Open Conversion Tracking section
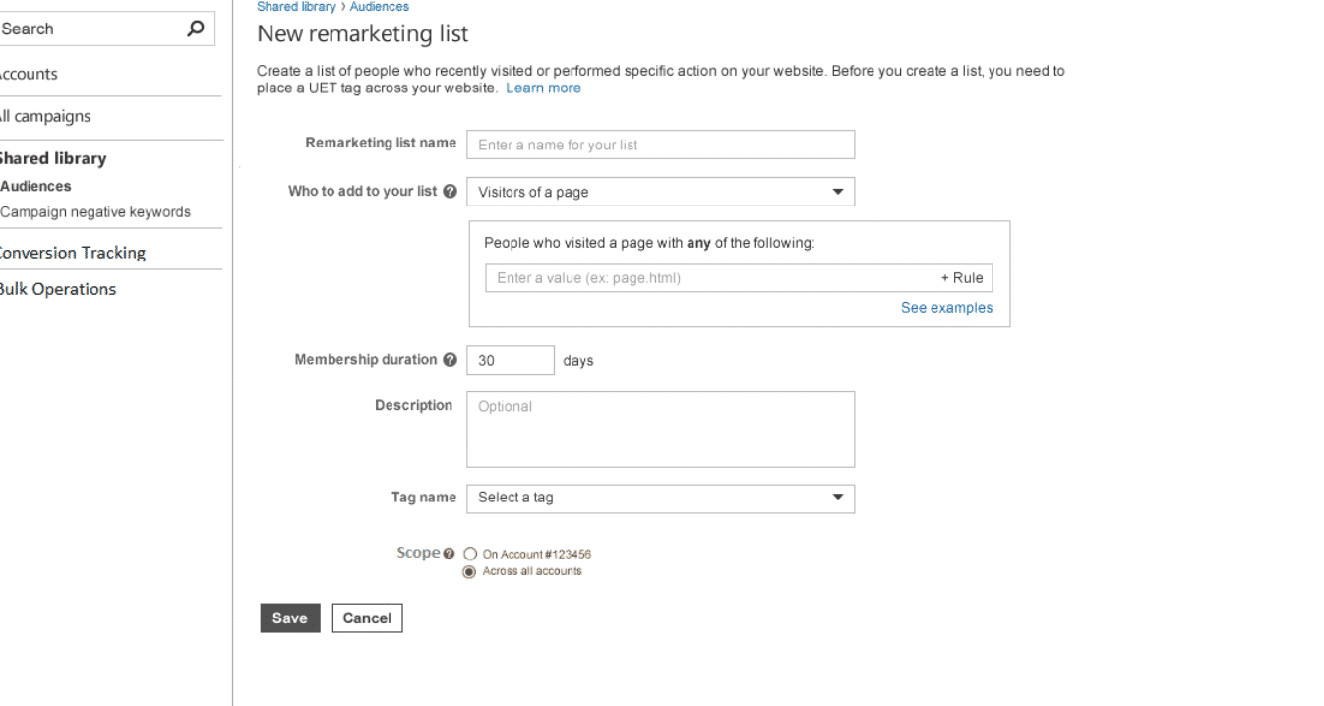This screenshot has width=1324, height=706. [x=71, y=253]
